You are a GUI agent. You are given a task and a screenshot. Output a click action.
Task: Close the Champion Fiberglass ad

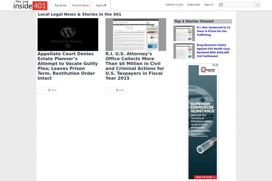point(217,65)
